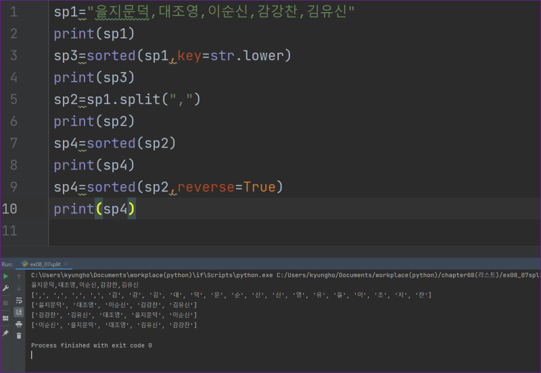Click "reverse" parameter on line 9

(x=206, y=188)
